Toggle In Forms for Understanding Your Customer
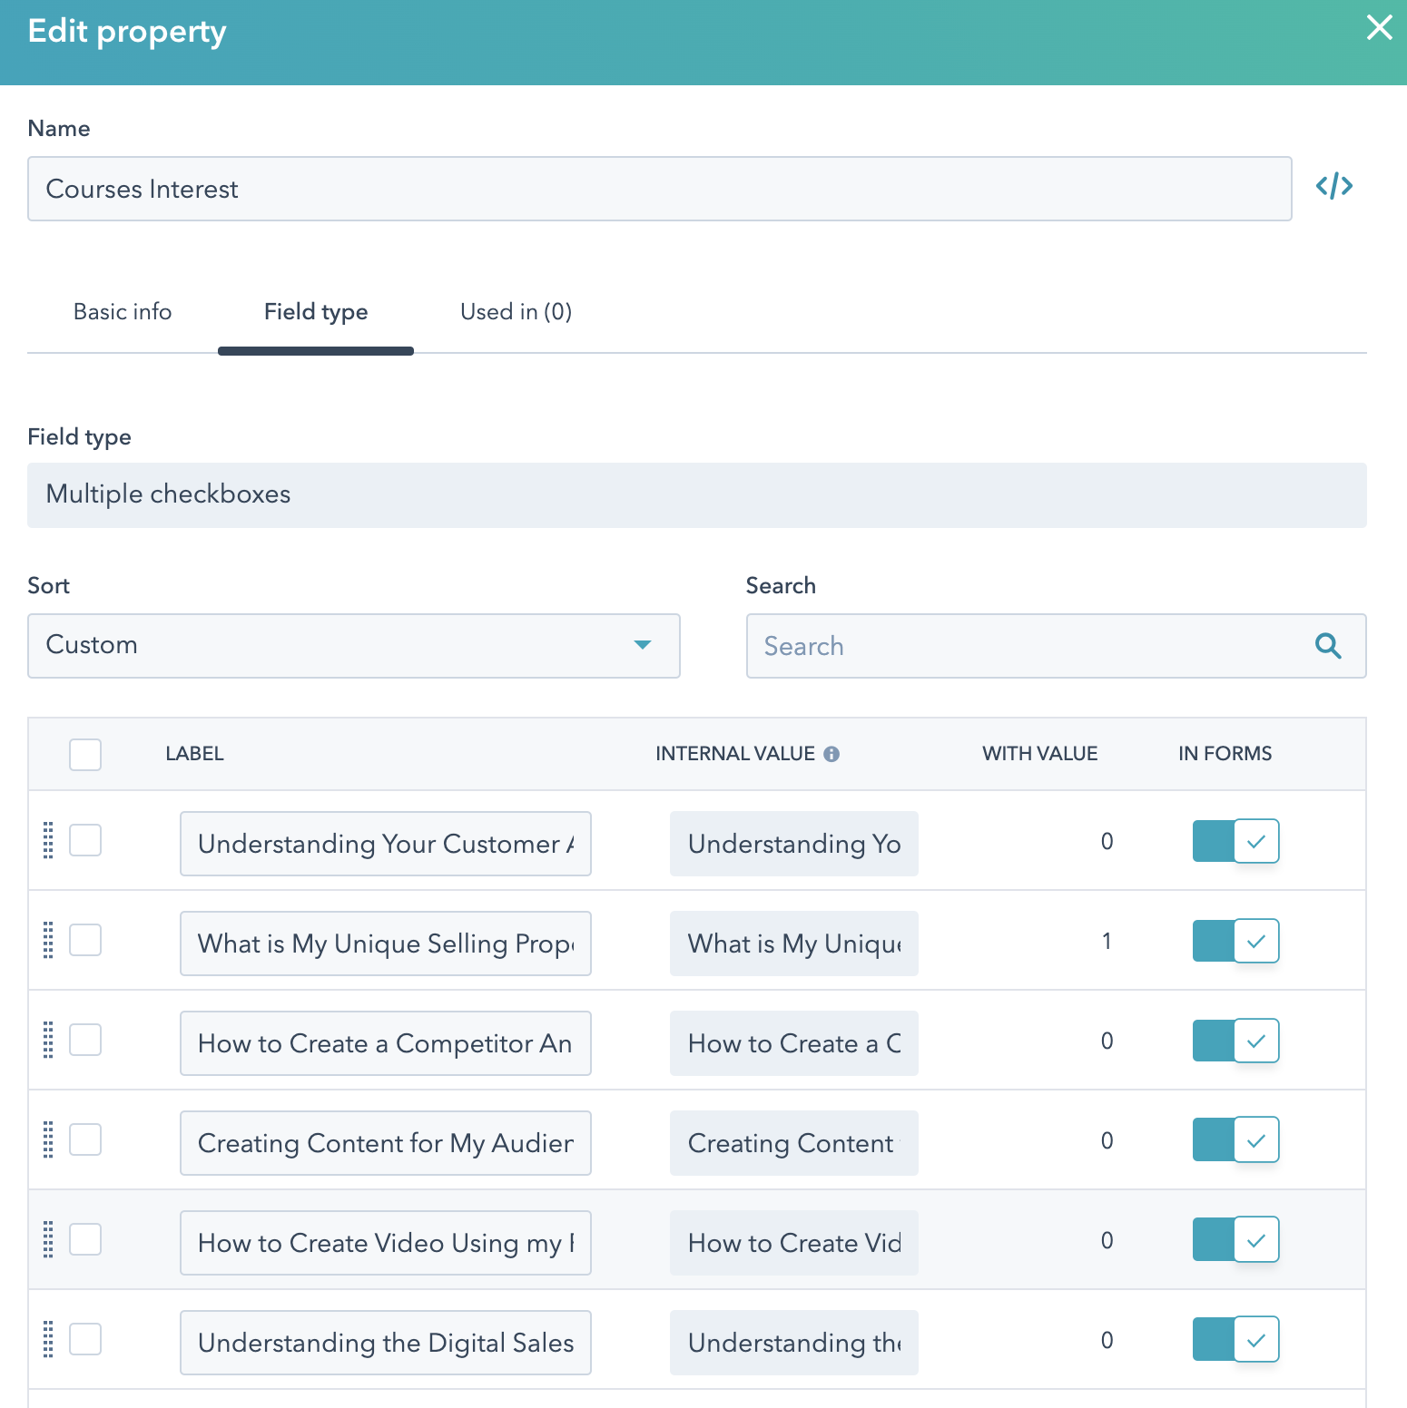The width and height of the screenshot is (1407, 1408). [x=1236, y=841]
